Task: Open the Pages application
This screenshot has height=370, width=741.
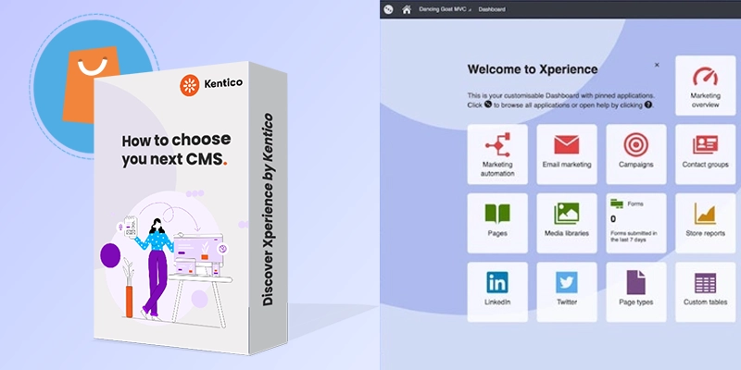Action: [497, 222]
